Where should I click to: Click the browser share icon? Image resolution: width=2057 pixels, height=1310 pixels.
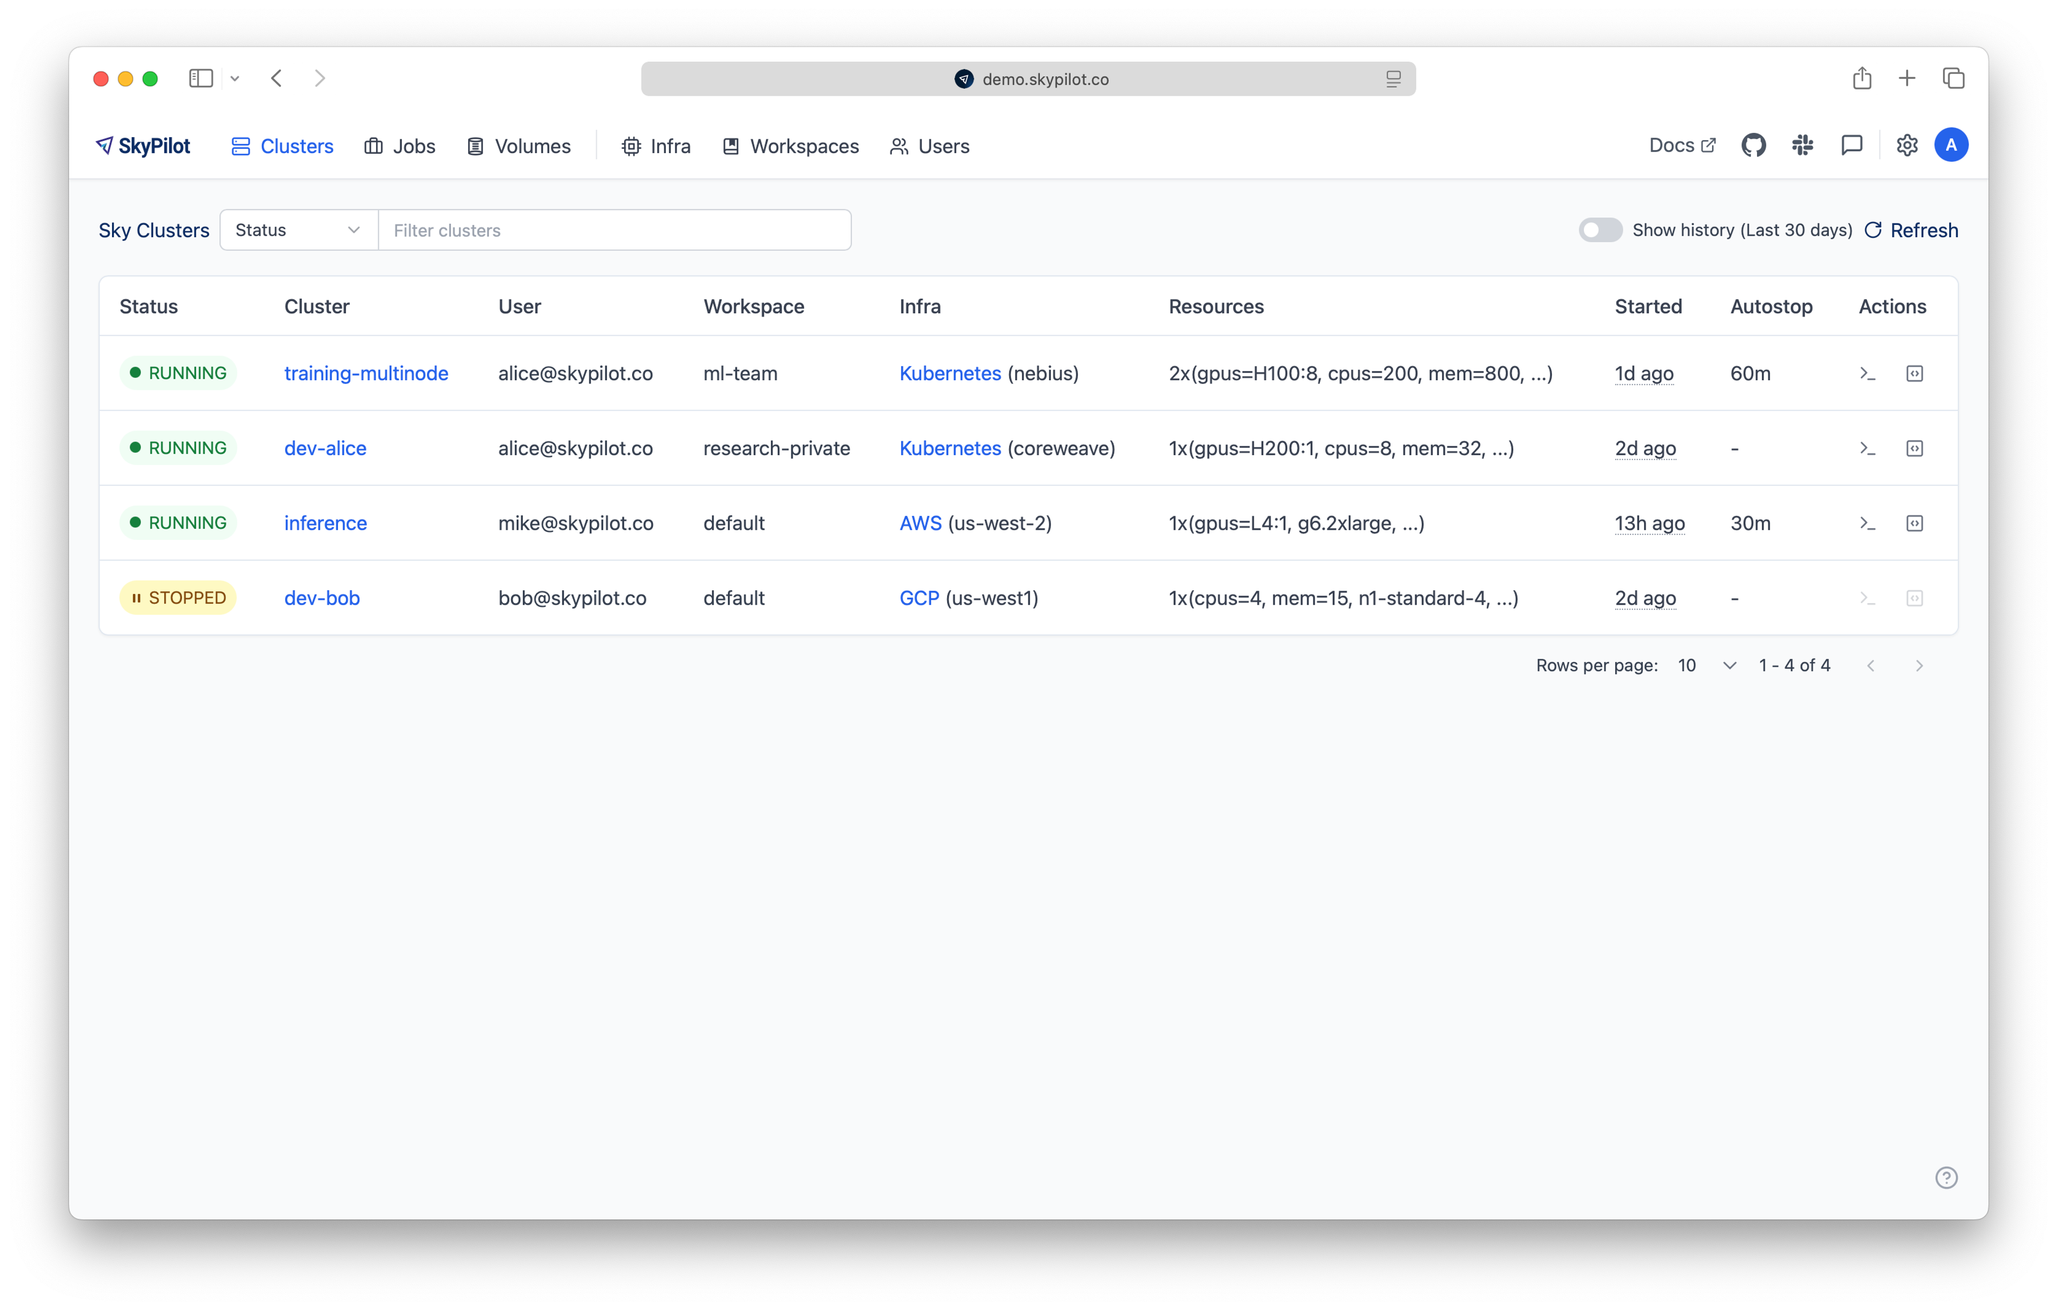(1862, 79)
